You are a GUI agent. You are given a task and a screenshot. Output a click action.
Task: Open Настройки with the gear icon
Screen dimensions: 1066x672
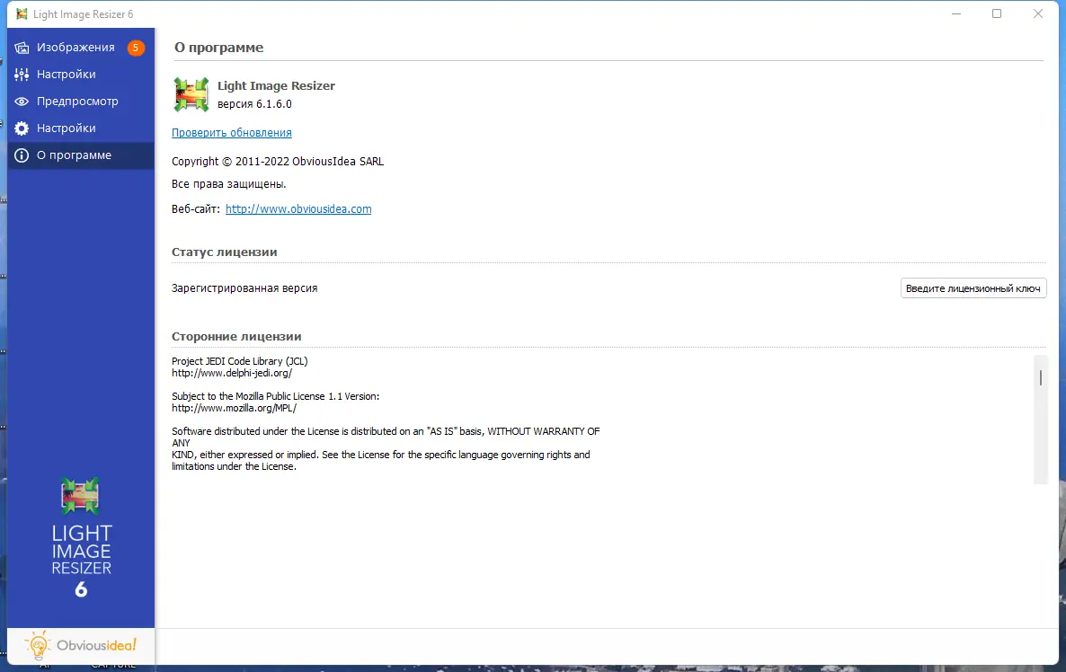point(80,128)
